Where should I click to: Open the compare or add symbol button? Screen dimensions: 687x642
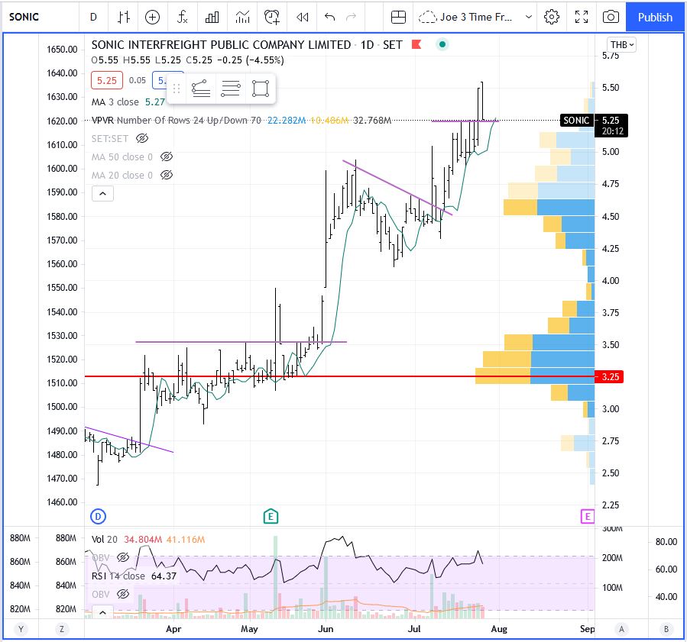[153, 17]
